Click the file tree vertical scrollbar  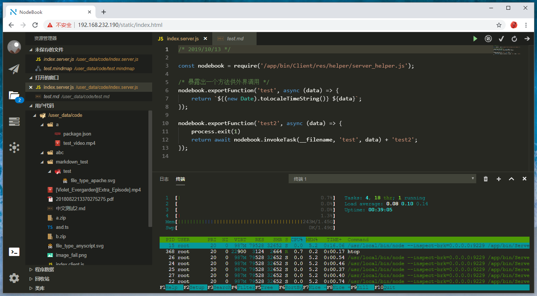point(150,169)
